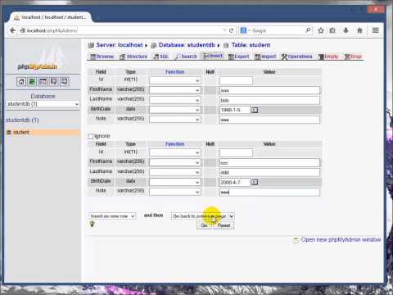Viewport: 393px width, 295px height.
Task: Toggle the Ignore checkbox
Action: click(91, 136)
